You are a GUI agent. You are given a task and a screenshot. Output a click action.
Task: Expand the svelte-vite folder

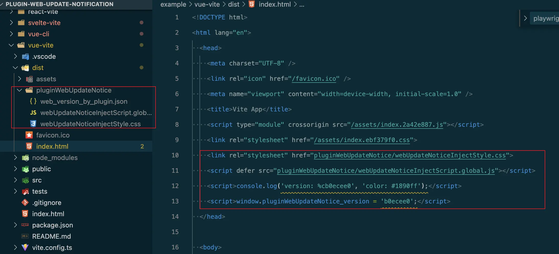click(11, 23)
